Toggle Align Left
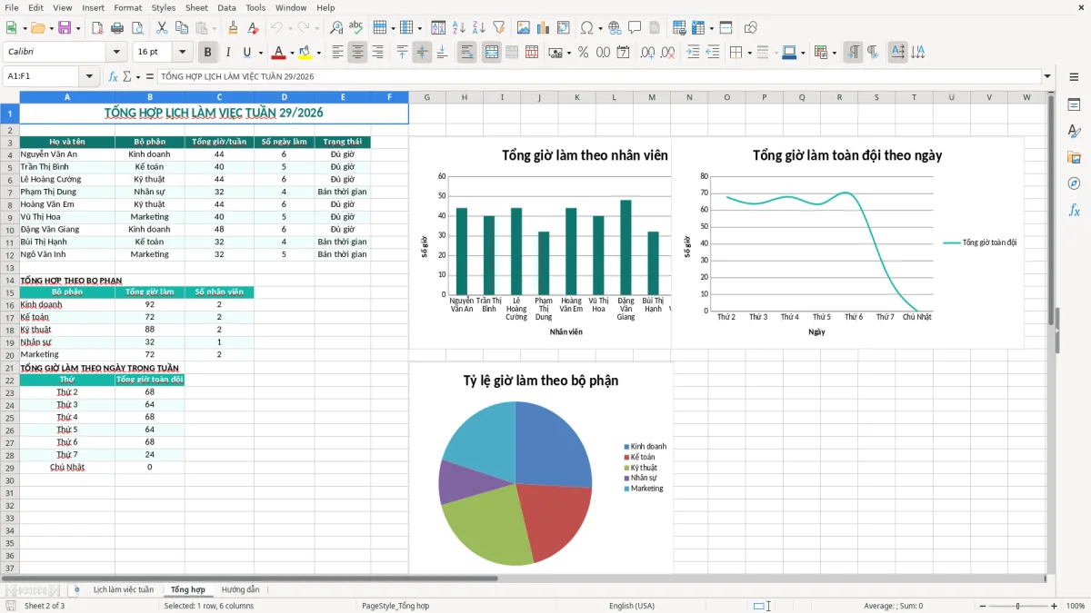This screenshot has width=1091, height=613. click(x=337, y=53)
